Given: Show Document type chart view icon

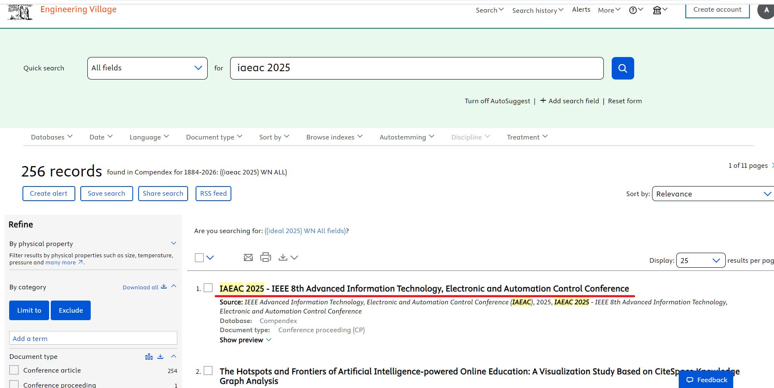Looking at the screenshot, I should 149,357.
